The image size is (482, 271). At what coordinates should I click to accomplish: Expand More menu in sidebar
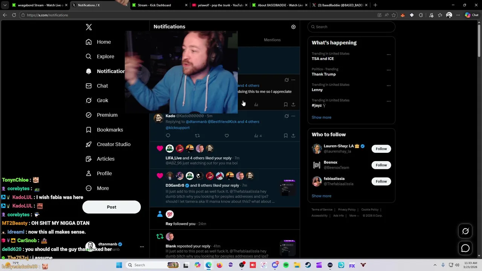point(97,188)
